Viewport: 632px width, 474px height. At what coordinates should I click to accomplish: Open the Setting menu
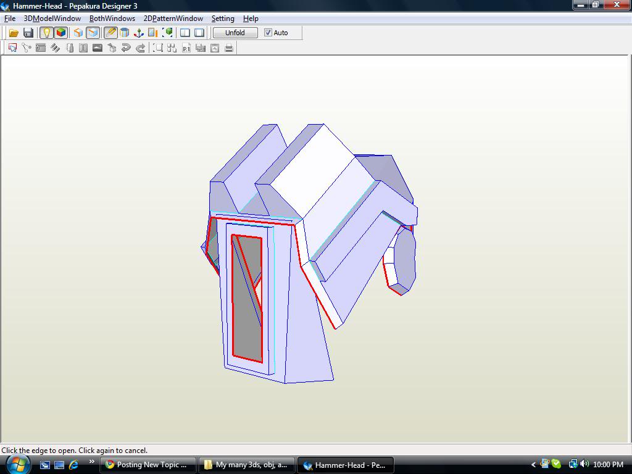tap(223, 19)
